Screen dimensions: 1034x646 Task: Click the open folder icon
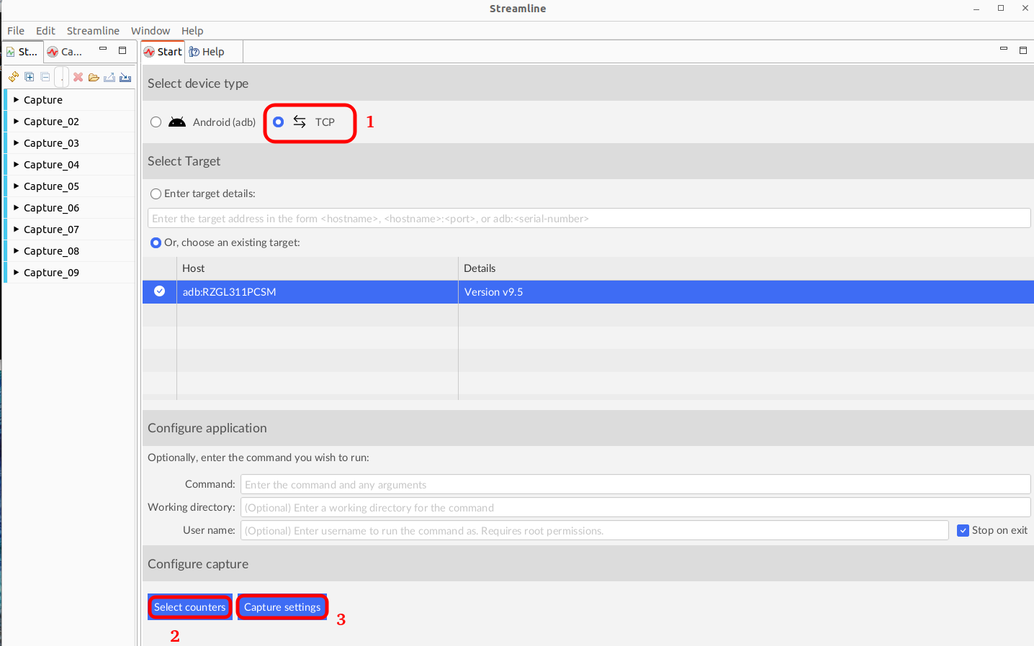coord(94,77)
